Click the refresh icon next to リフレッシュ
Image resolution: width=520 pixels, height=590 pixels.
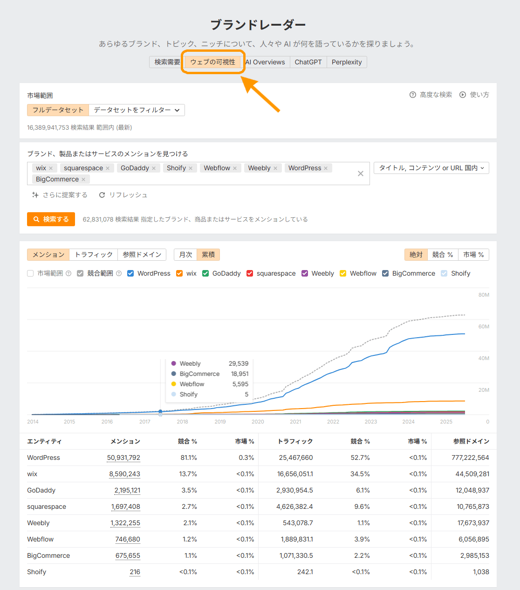pos(102,195)
